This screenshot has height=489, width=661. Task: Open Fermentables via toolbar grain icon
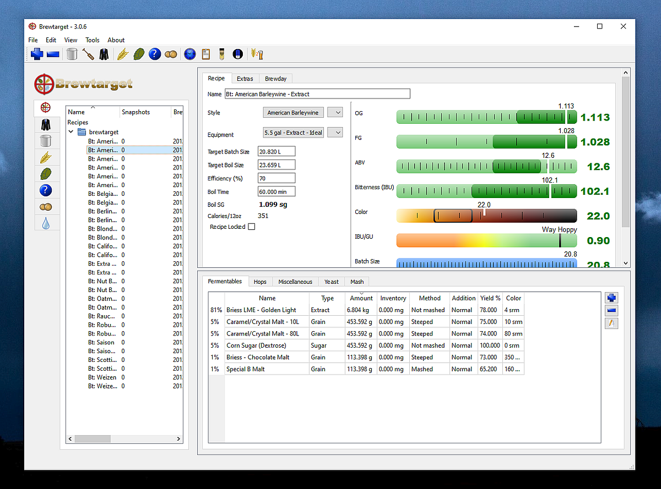(x=123, y=54)
